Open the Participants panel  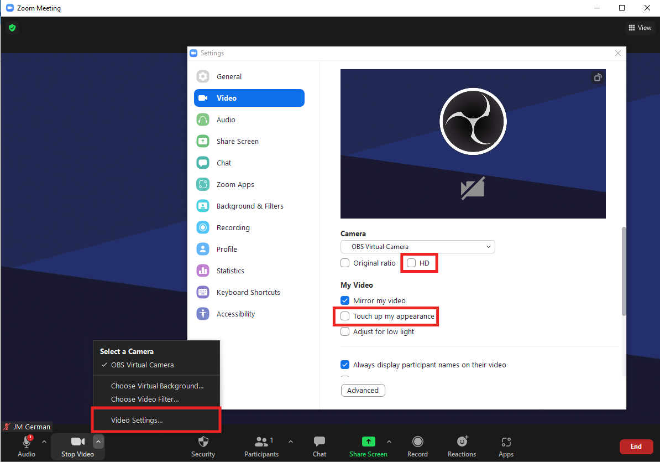coord(261,447)
